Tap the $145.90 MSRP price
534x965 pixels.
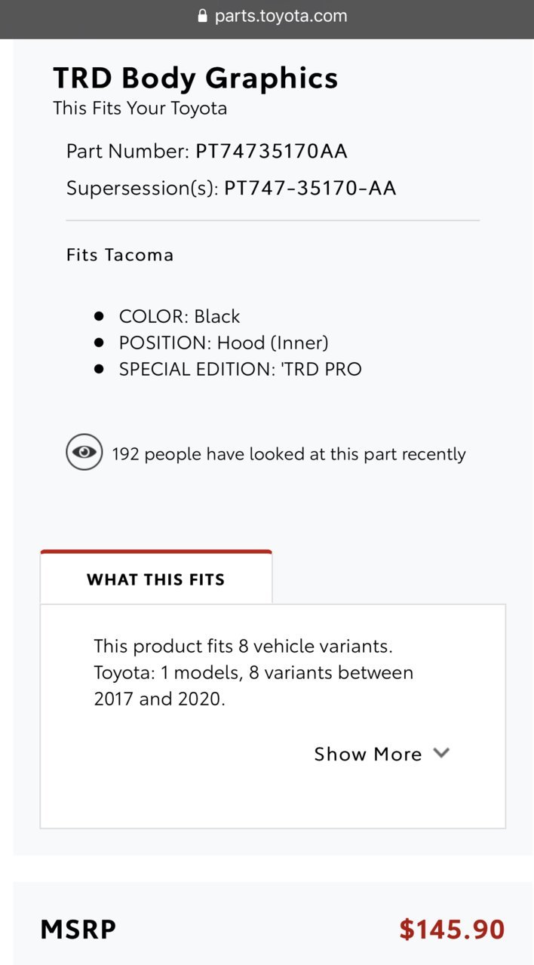point(452,929)
